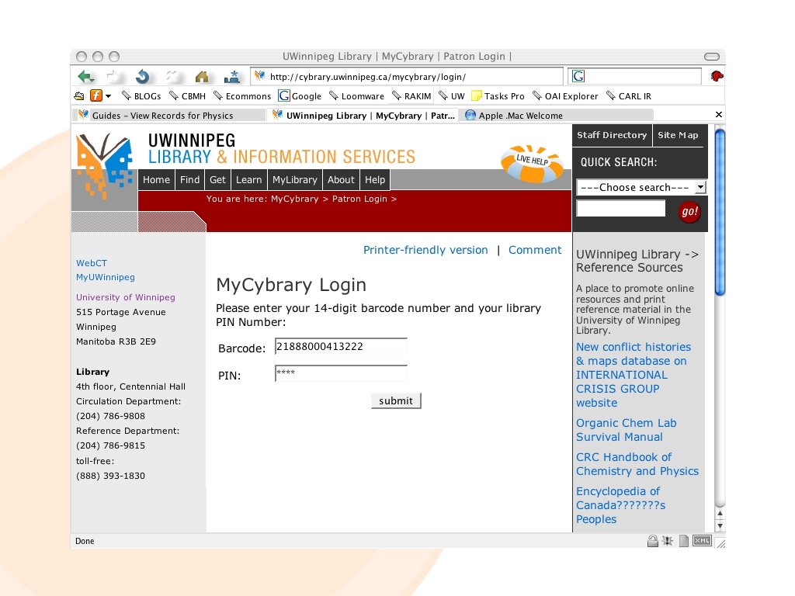Viewport: 795px width, 596px height.
Task: Click the downloads toolbar icon
Action: (x=232, y=77)
